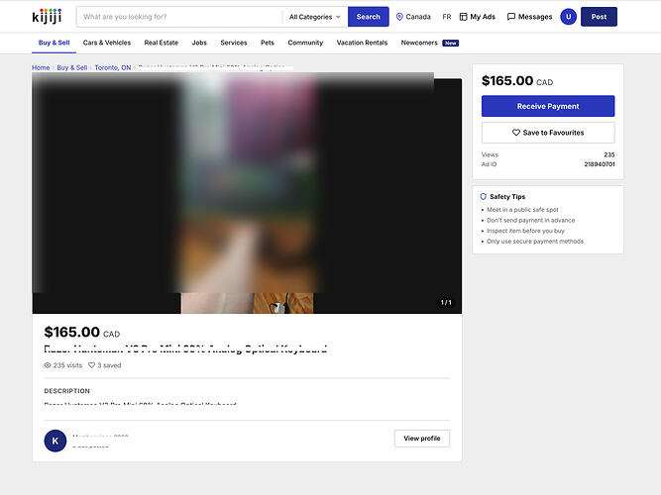Focus the 'What are you looking for?' search box
This screenshot has height=495, width=661.
tap(179, 17)
